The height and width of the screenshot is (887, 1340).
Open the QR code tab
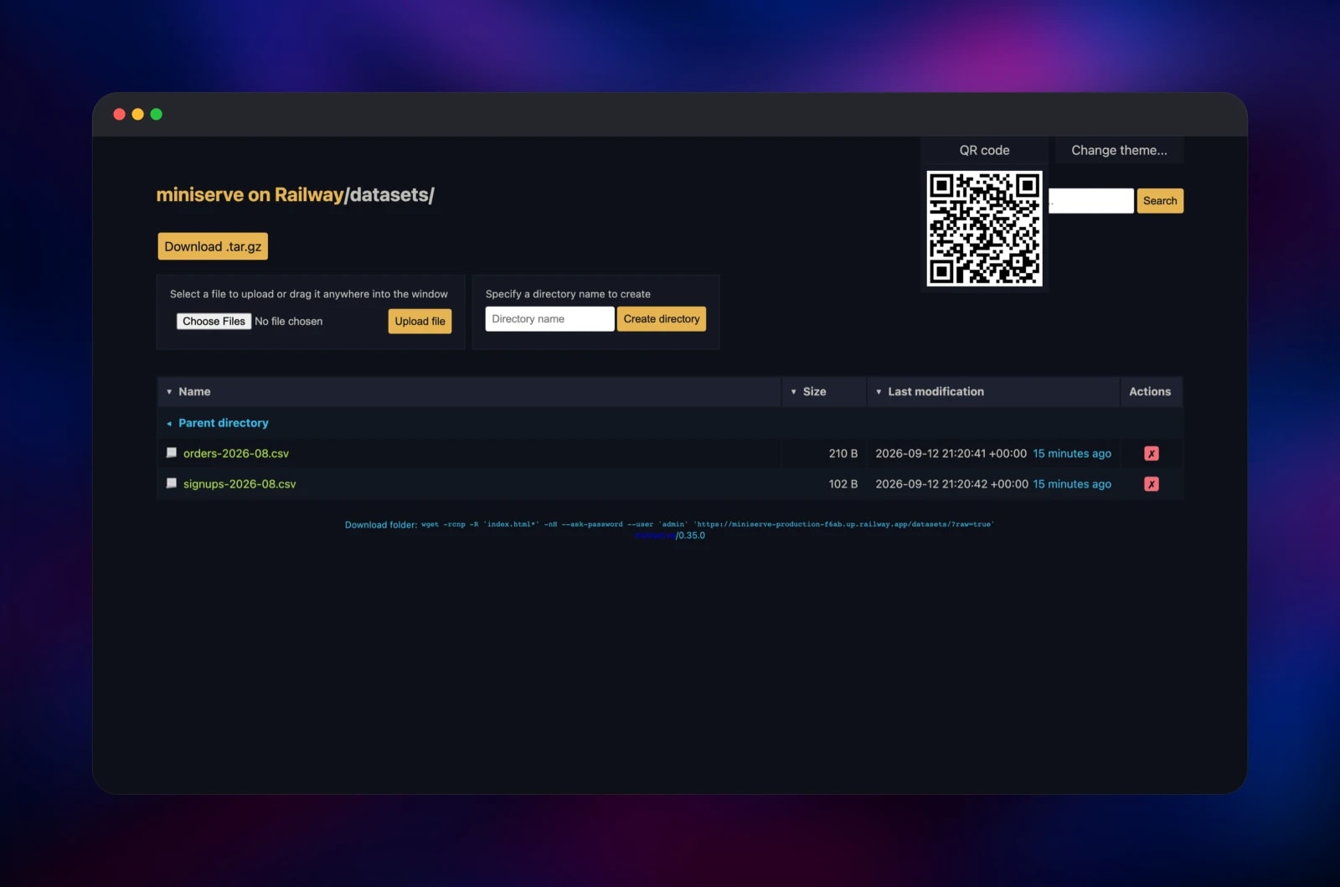(x=984, y=150)
